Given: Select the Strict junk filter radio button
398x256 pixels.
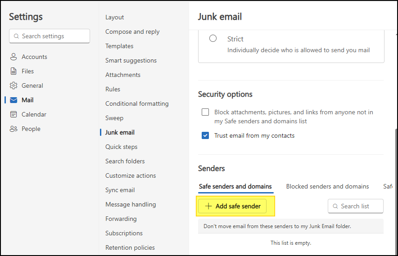Looking at the screenshot, I should 213,38.
